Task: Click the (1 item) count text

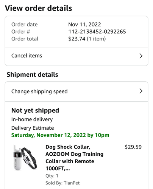Action: point(96,39)
